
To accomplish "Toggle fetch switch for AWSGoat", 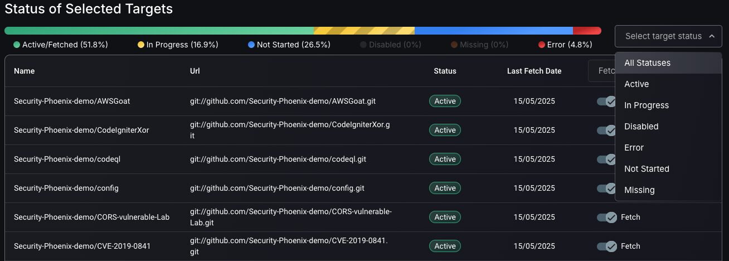I will 605,101.
